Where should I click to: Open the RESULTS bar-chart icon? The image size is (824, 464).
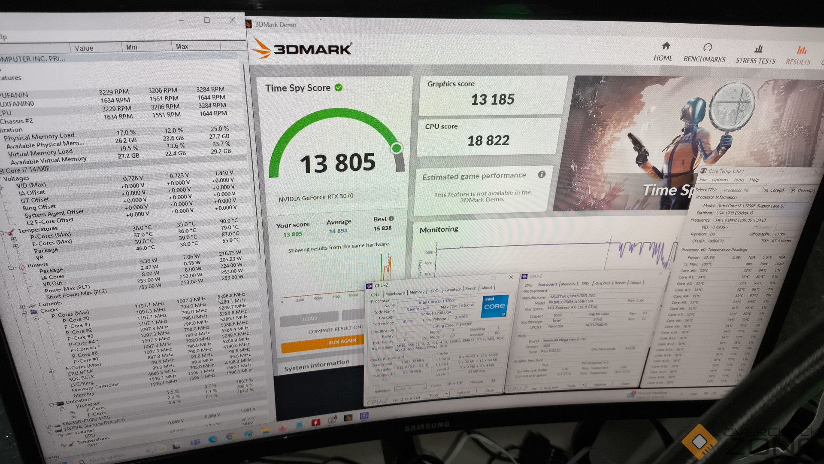click(x=801, y=50)
